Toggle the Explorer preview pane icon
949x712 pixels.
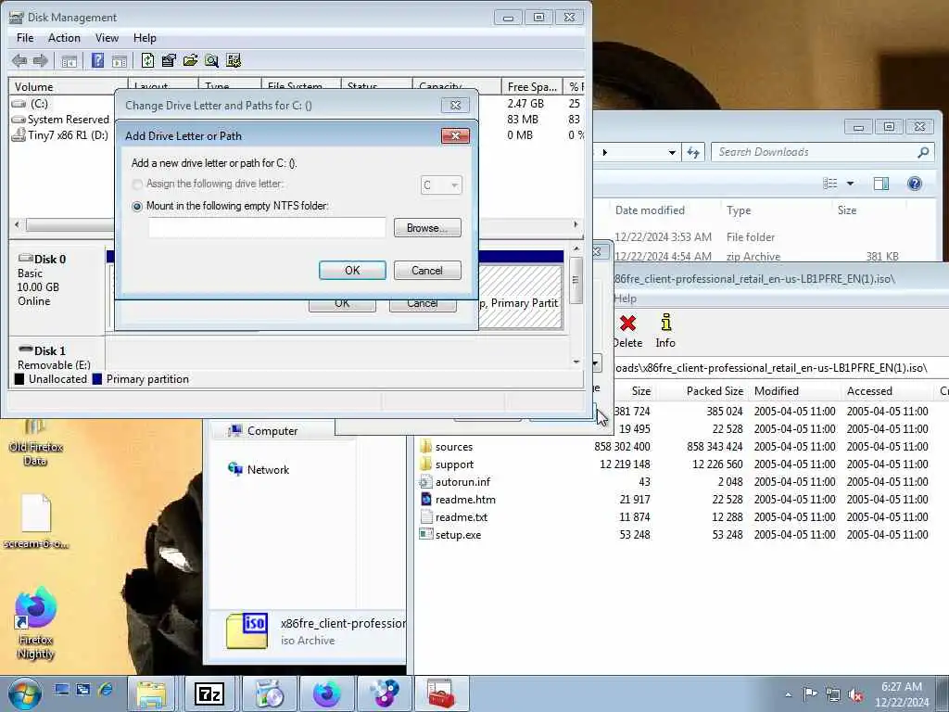coord(881,184)
